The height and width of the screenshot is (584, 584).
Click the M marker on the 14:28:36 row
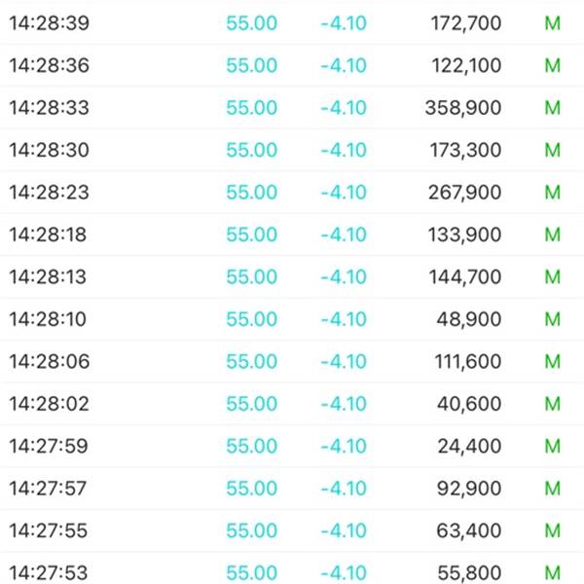(552, 65)
